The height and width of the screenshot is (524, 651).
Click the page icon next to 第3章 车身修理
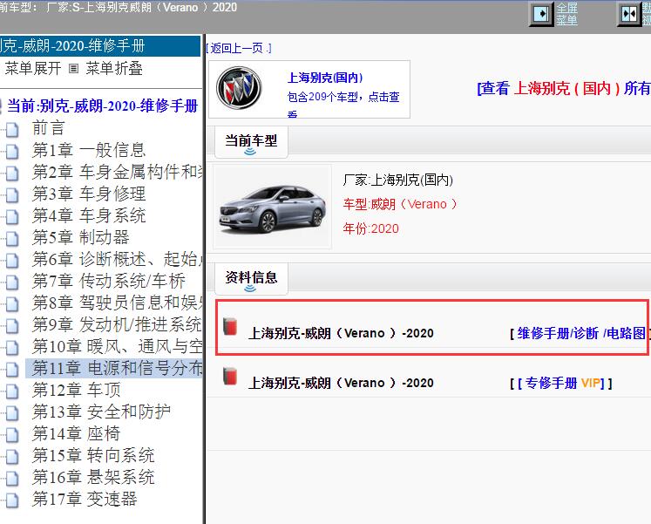click(12, 194)
